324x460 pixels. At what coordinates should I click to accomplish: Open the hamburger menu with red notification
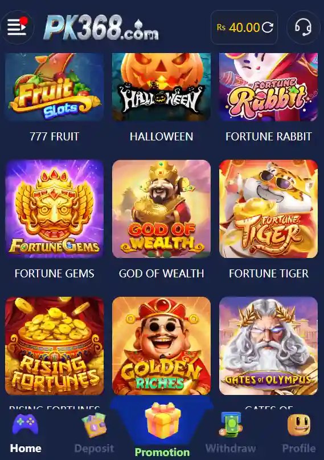[x=17, y=27]
